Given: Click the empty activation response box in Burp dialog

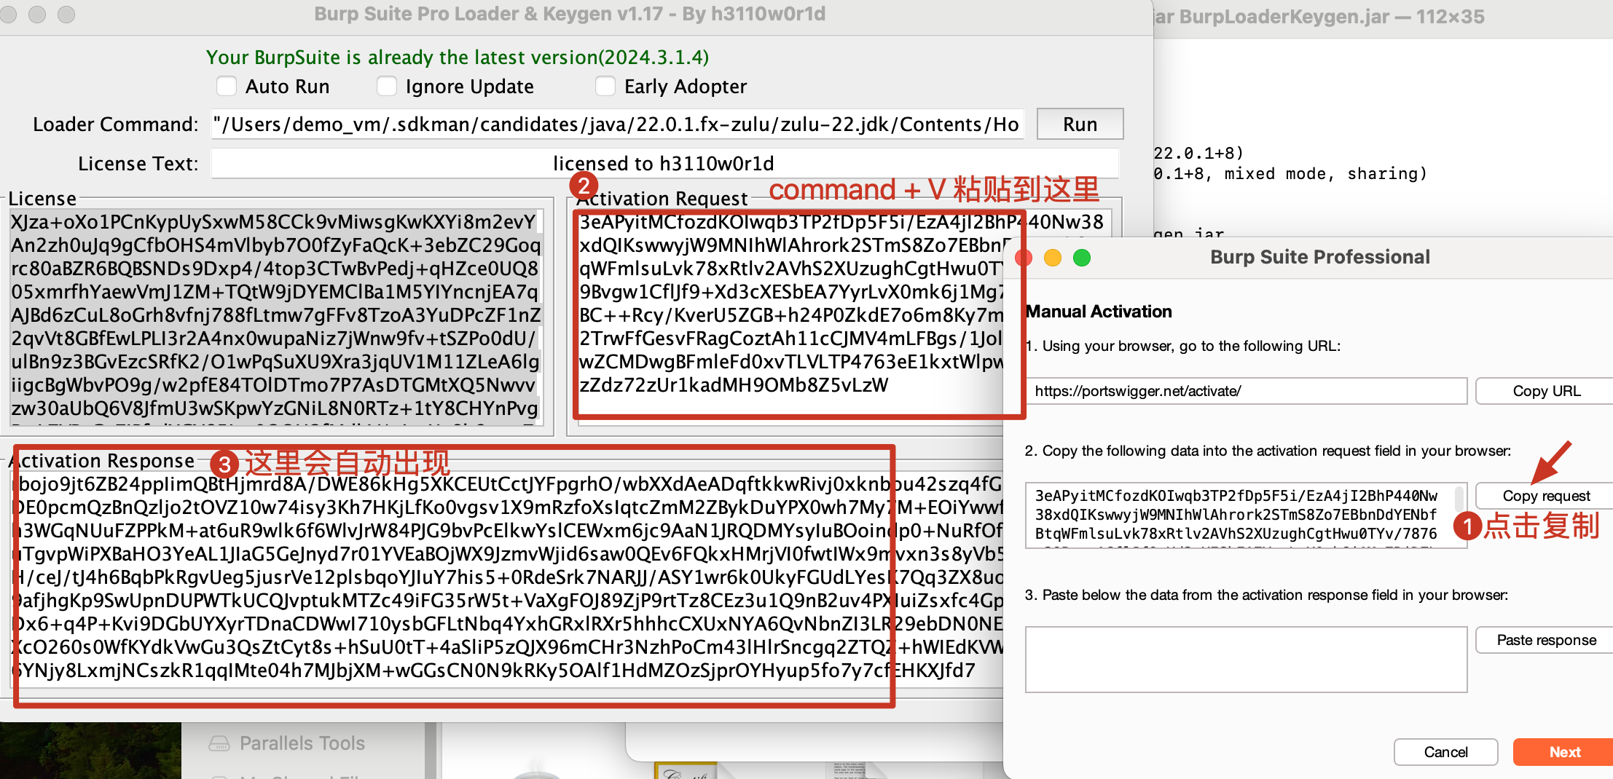Looking at the screenshot, I should pos(1246,659).
